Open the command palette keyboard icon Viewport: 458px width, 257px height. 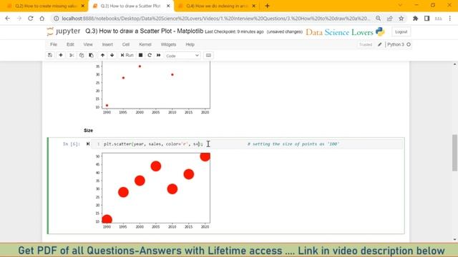tap(208, 55)
